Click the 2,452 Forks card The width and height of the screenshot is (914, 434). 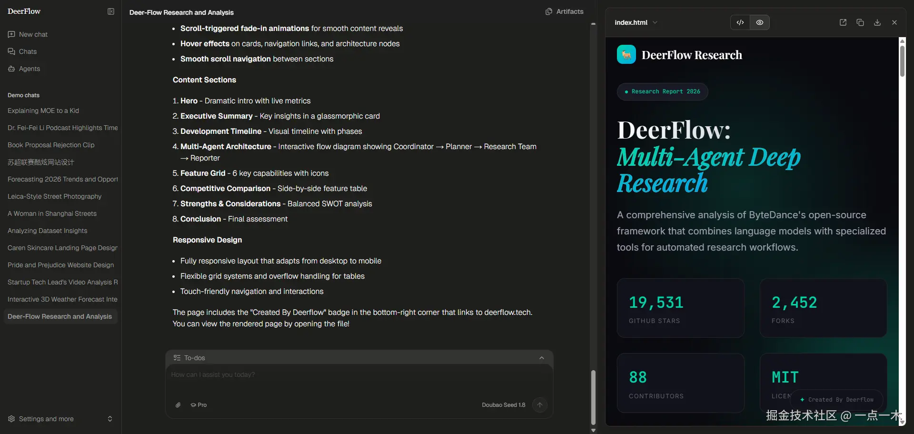click(x=824, y=308)
